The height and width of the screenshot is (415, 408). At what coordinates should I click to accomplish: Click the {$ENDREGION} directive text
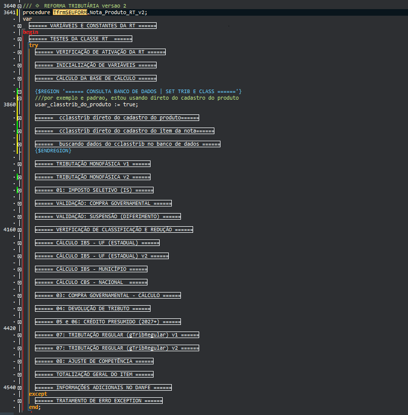tap(53, 151)
